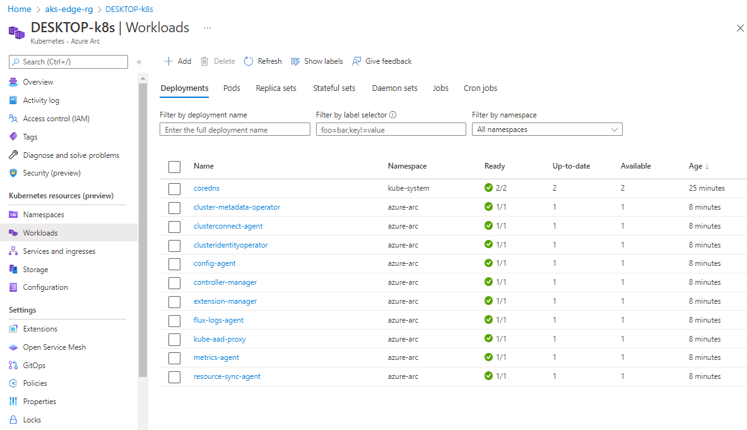Switch to the Pods tab
This screenshot has height=430, width=747.
point(232,88)
